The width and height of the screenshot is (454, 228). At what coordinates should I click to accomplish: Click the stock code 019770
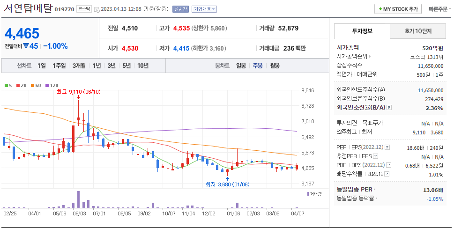point(64,9)
